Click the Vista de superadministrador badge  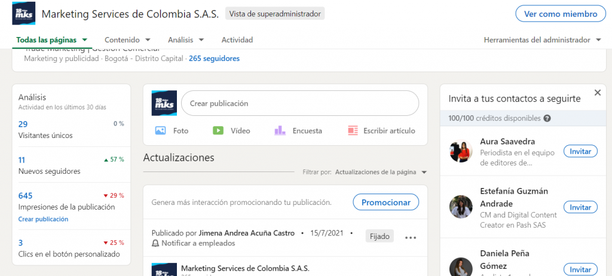click(x=275, y=14)
